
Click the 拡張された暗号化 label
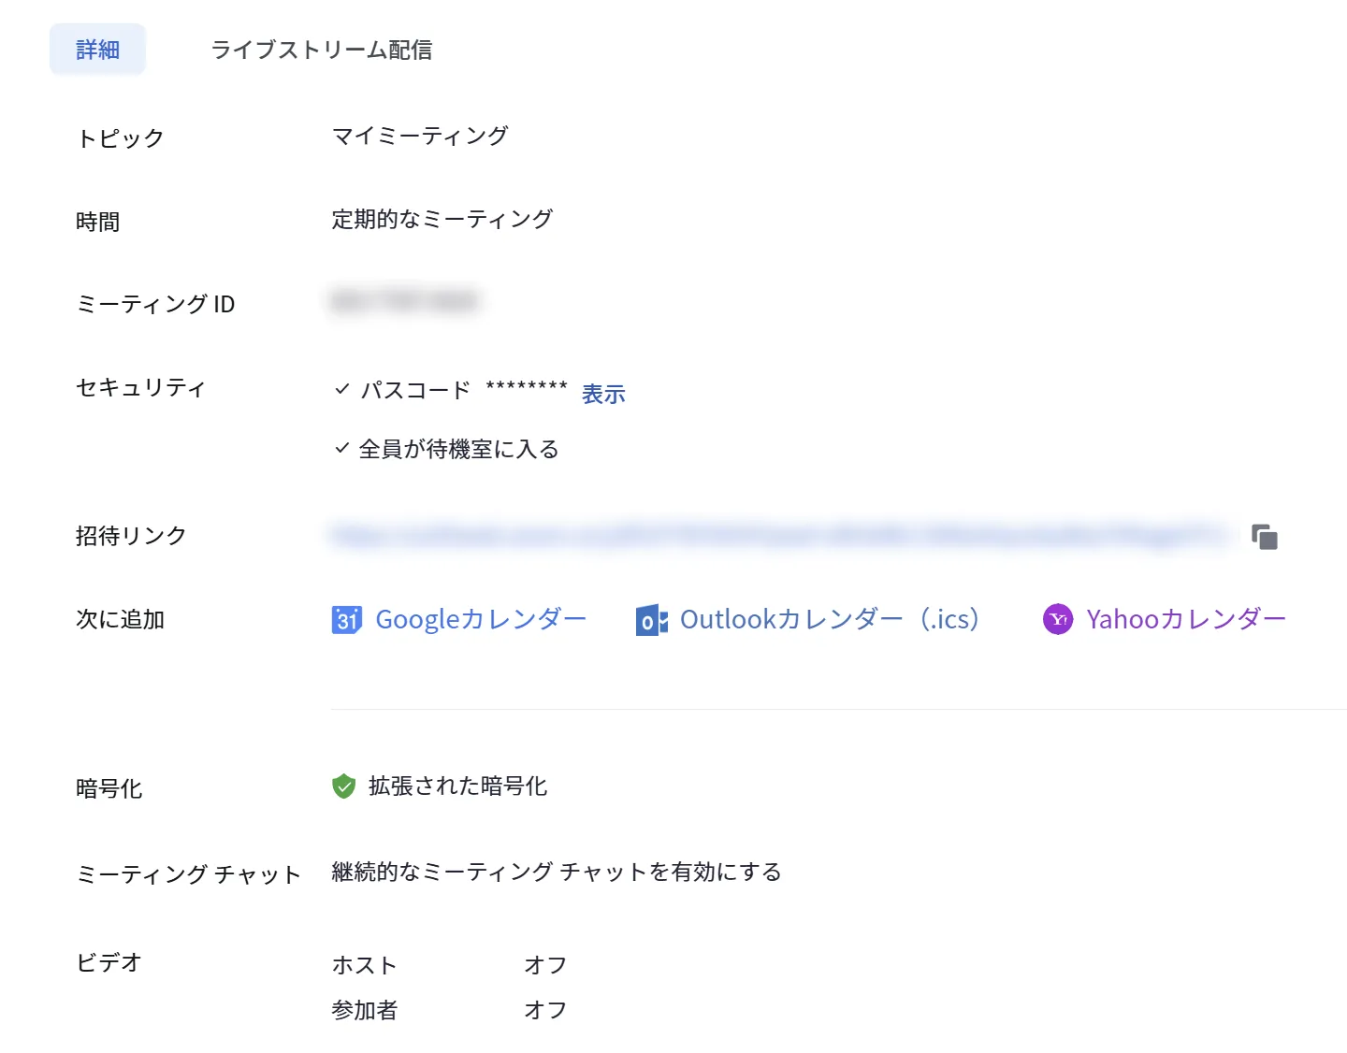pyautogui.click(x=457, y=786)
